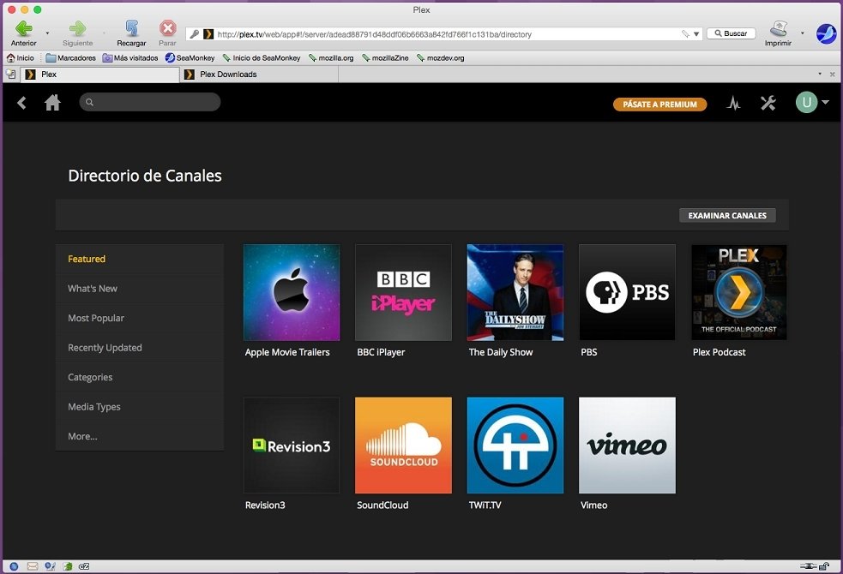Reload the page with Recargar

point(131,33)
